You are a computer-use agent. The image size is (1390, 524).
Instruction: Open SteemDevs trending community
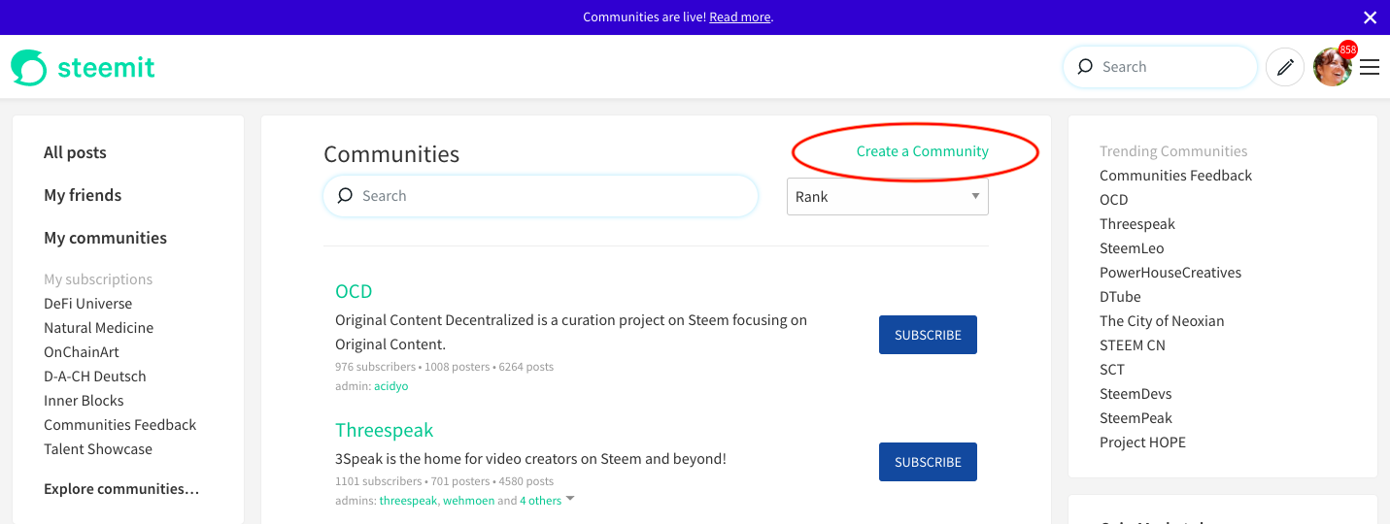[1136, 394]
